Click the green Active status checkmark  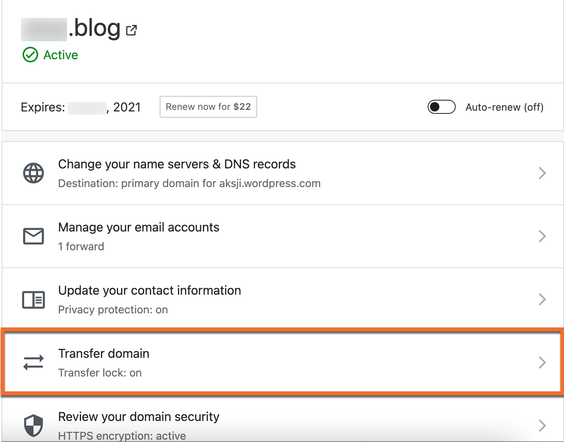point(30,55)
